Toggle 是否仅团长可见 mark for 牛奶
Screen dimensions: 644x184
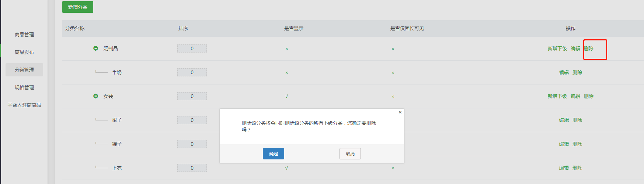pyautogui.click(x=393, y=73)
